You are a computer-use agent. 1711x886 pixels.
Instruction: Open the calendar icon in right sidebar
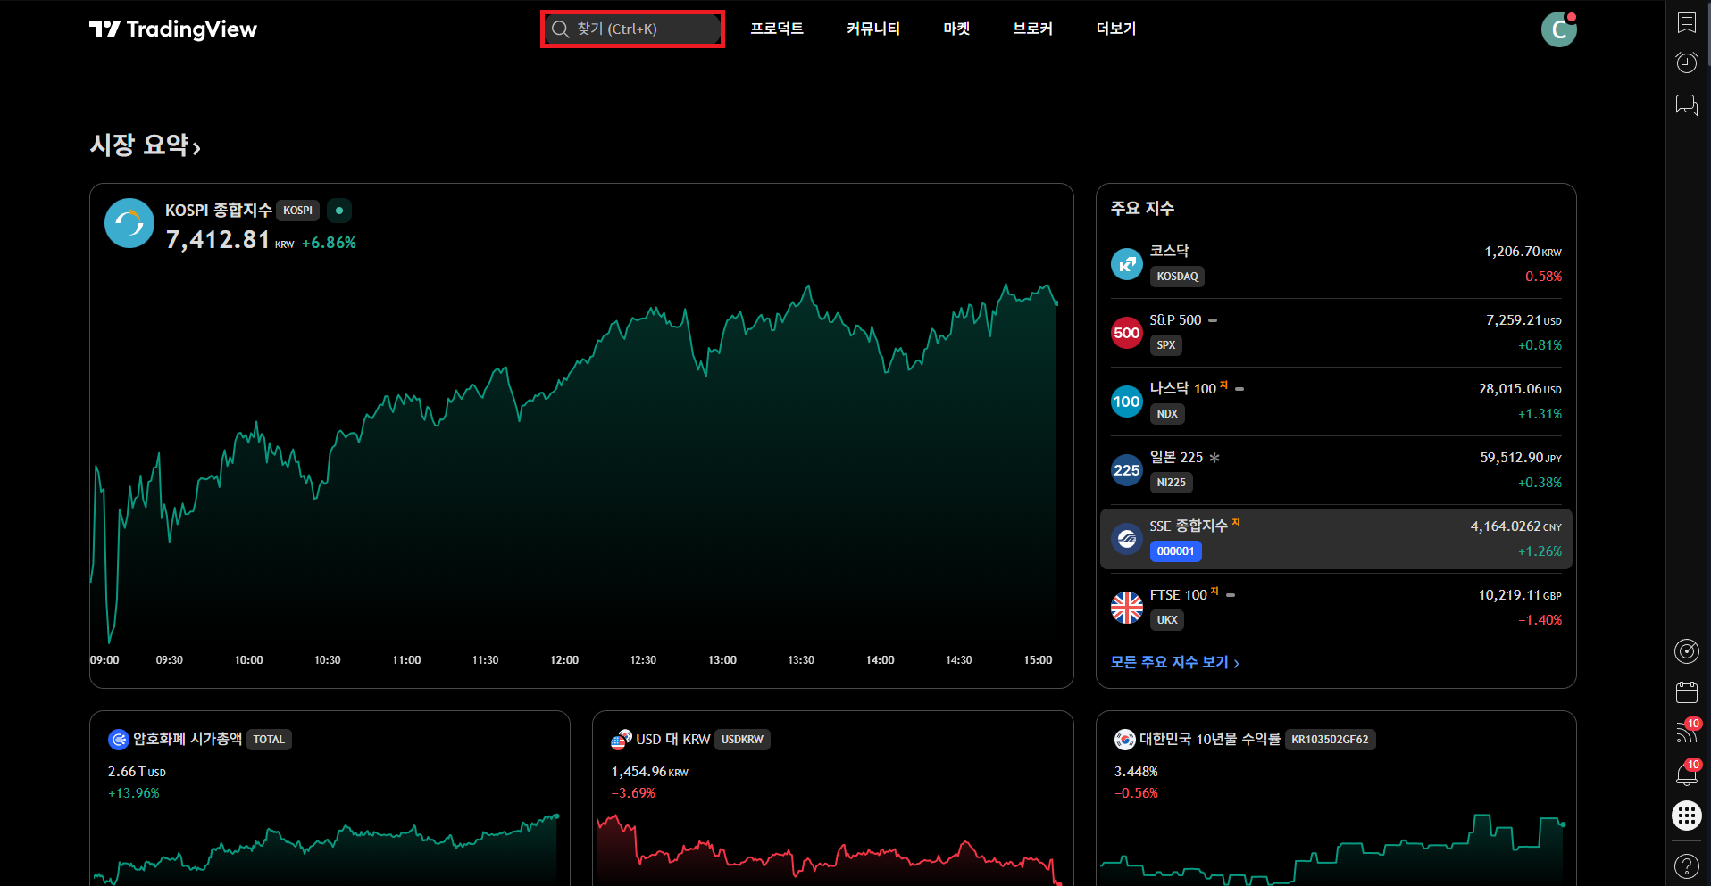pyautogui.click(x=1686, y=692)
